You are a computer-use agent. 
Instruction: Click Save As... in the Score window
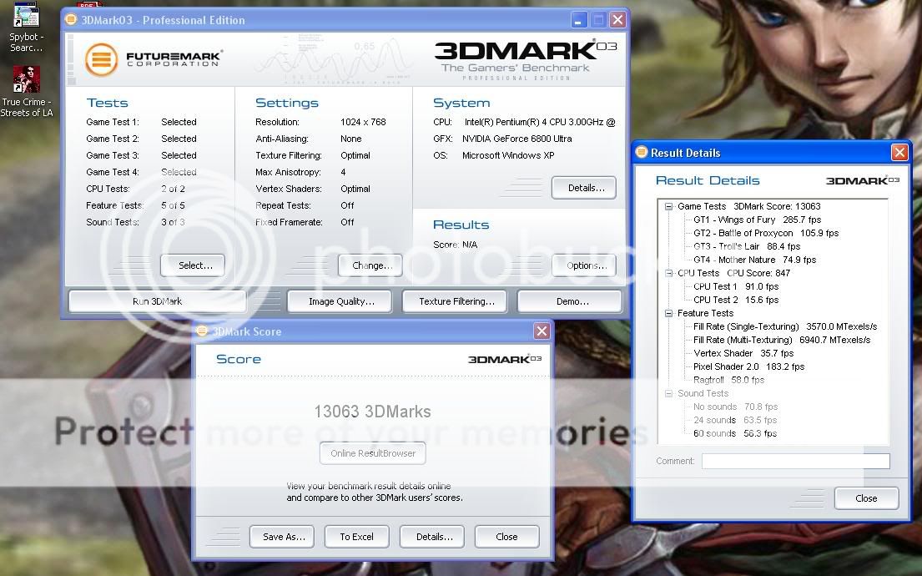point(283,537)
